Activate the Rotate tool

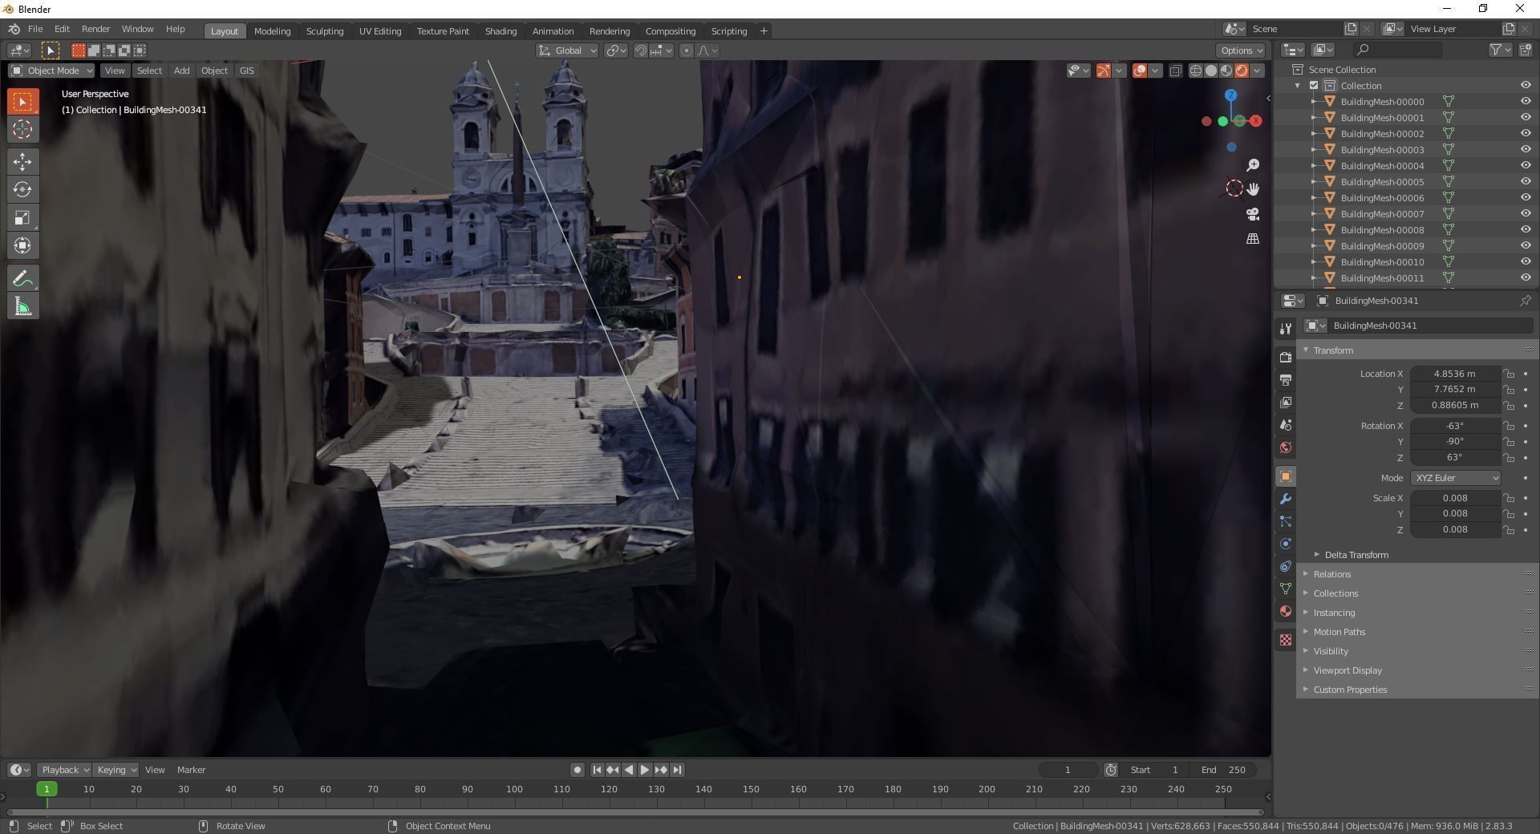pyautogui.click(x=22, y=190)
